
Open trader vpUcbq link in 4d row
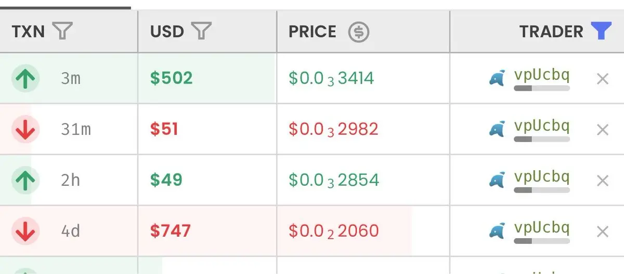541,228
